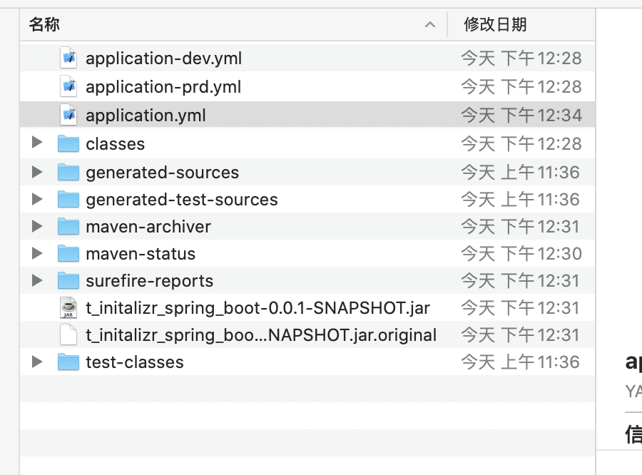This screenshot has height=475, width=642.
Task: Click the application-dev.yml file icon
Action: (x=68, y=58)
